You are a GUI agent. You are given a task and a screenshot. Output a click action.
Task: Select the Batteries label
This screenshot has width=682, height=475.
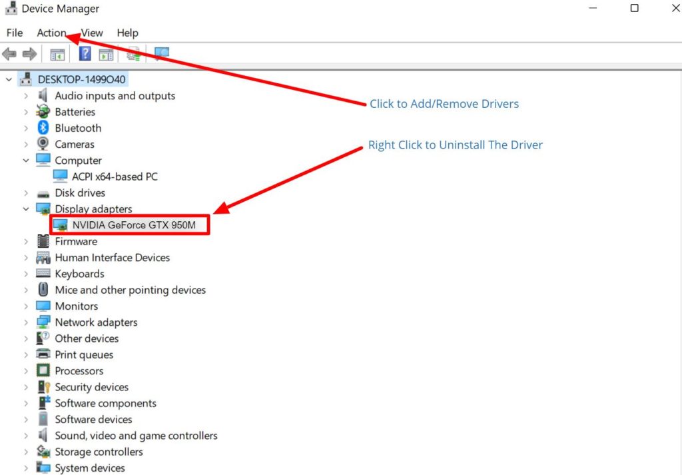click(x=75, y=112)
